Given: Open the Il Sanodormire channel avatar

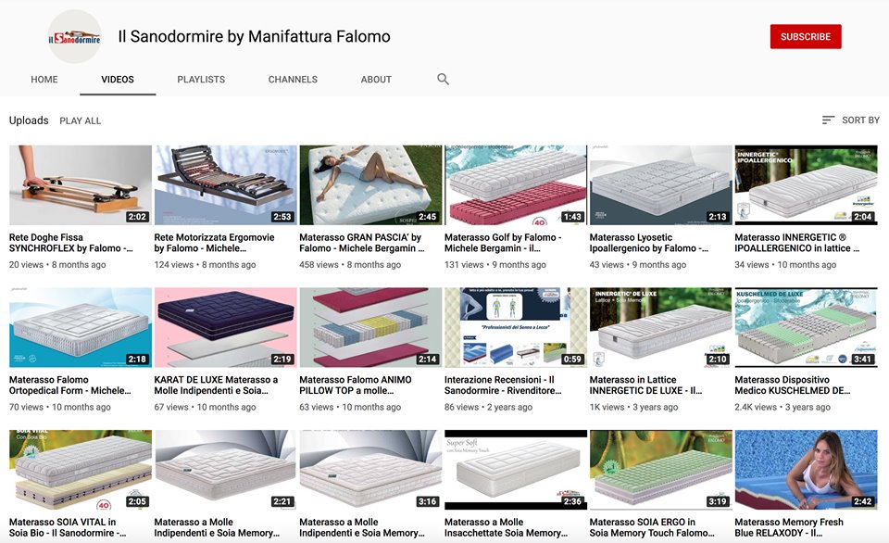Looking at the screenshot, I should 74,37.
